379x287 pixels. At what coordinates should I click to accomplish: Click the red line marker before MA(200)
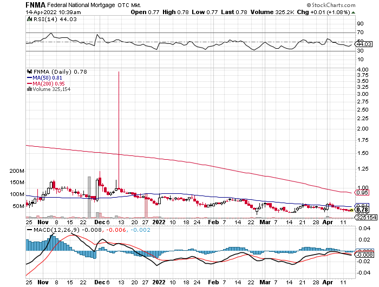pyautogui.click(x=29, y=83)
